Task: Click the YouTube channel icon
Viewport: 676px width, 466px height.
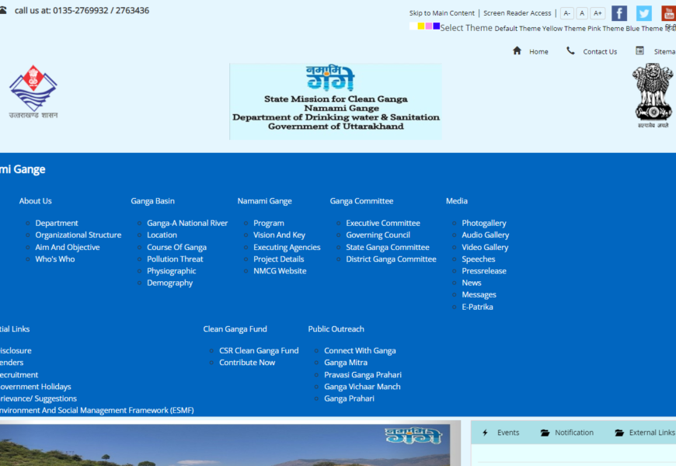Action: (x=668, y=13)
